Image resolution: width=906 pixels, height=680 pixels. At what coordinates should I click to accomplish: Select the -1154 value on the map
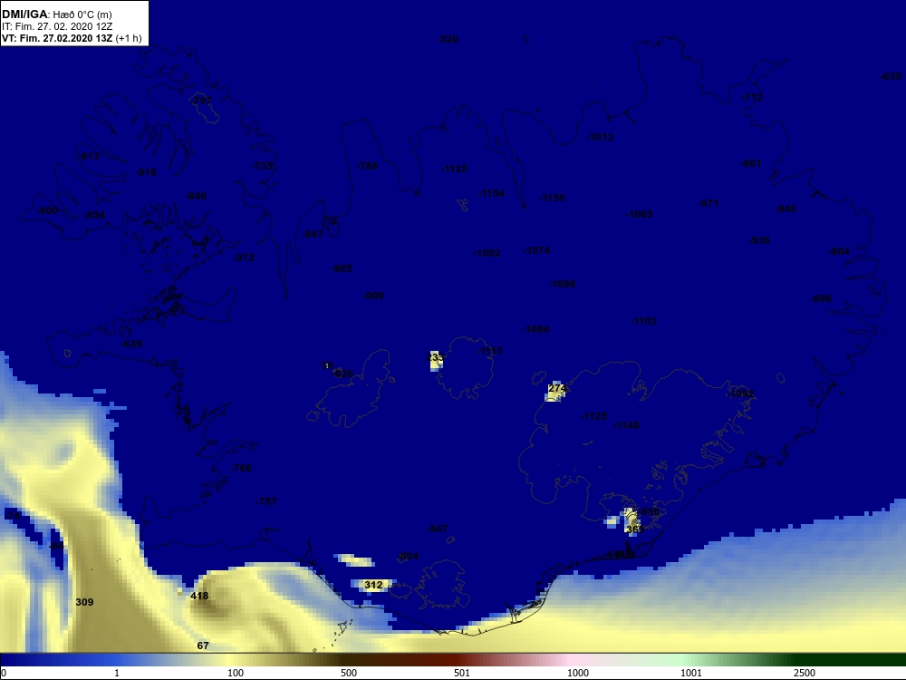tap(491, 193)
